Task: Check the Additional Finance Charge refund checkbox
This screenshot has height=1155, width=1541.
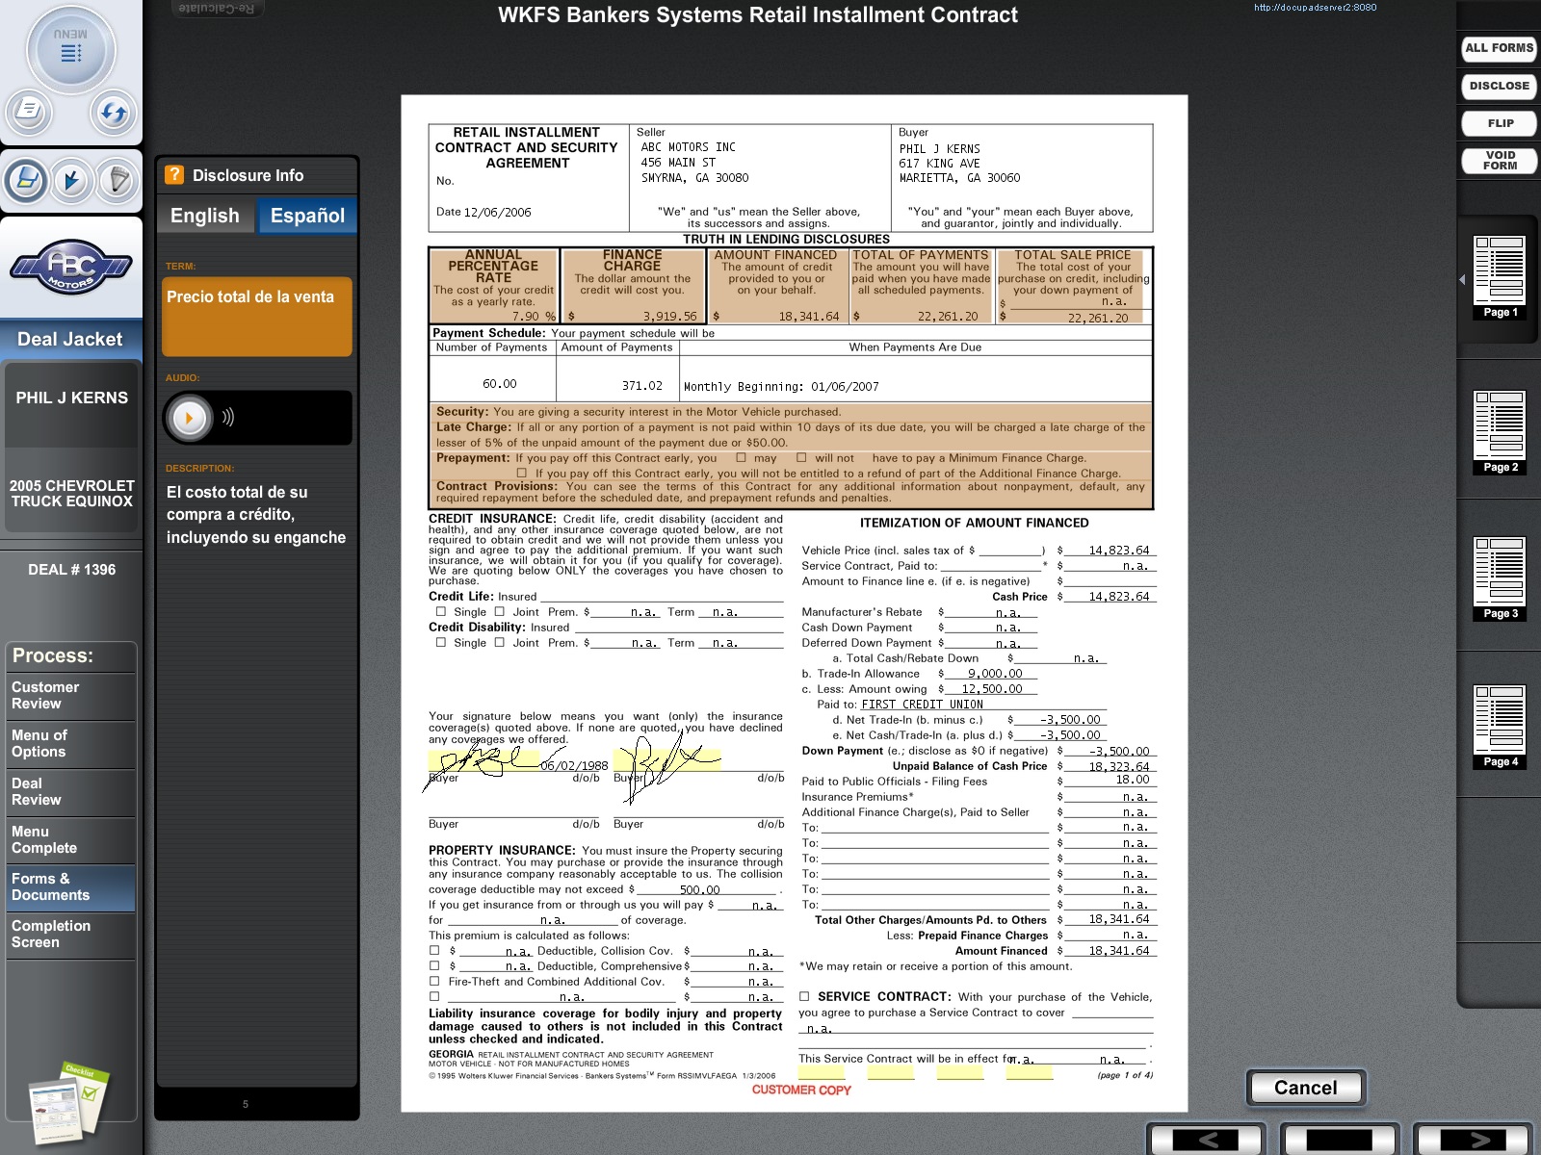Action: pyautogui.click(x=521, y=473)
